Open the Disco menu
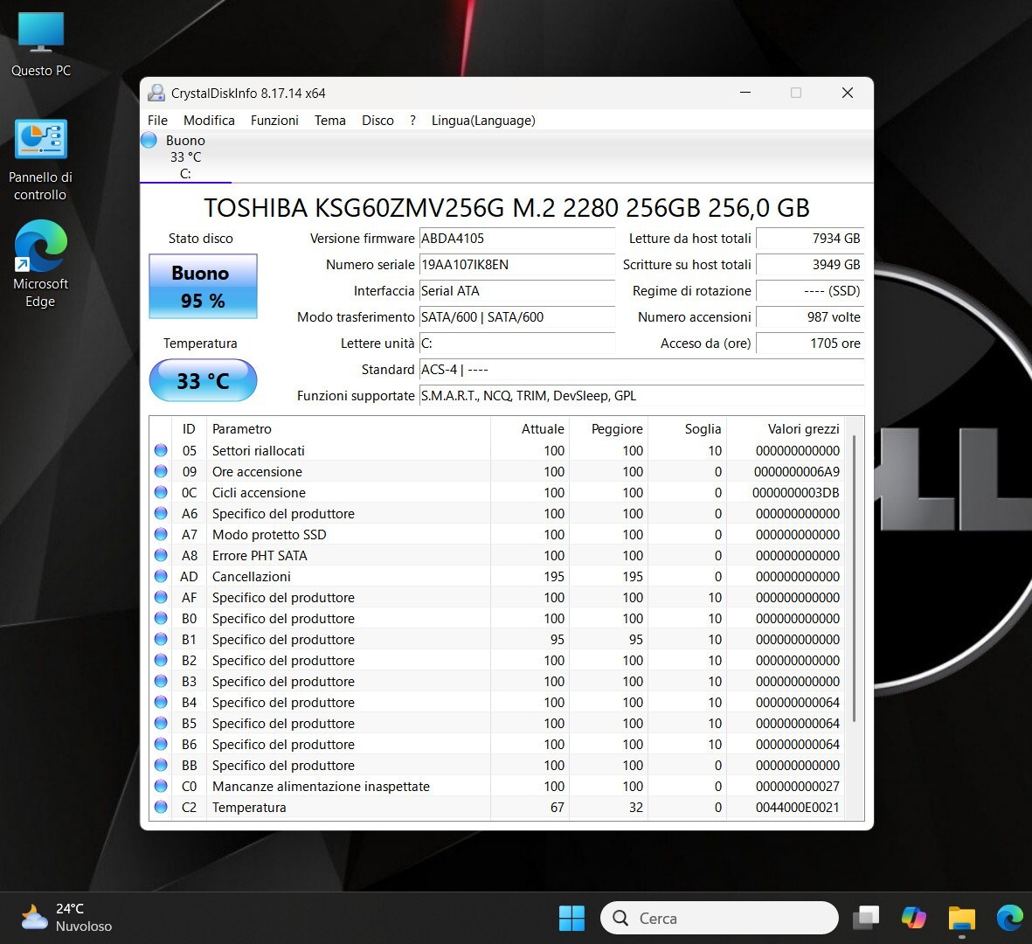This screenshot has width=1032, height=944. tap(377, 121)
